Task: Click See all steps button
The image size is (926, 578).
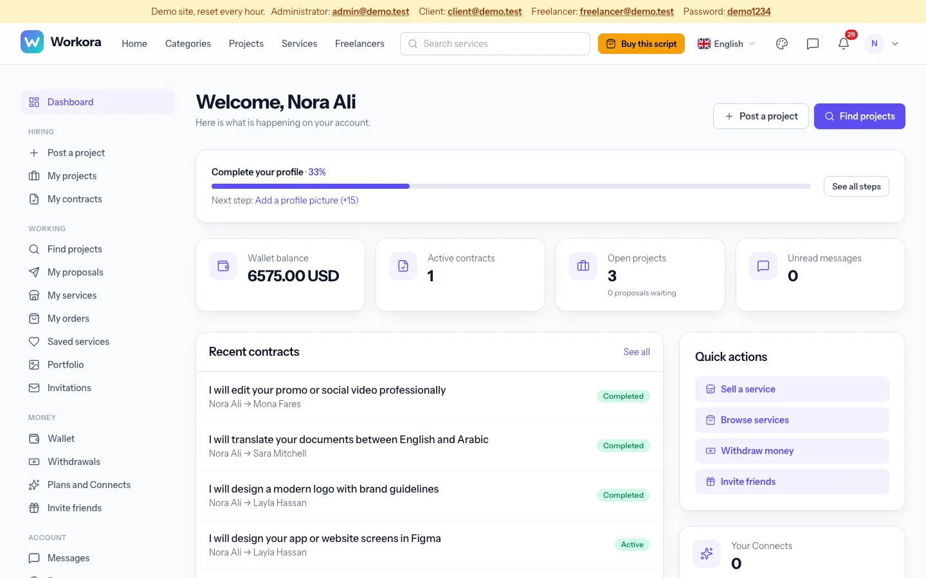Action: pos(857,186)
